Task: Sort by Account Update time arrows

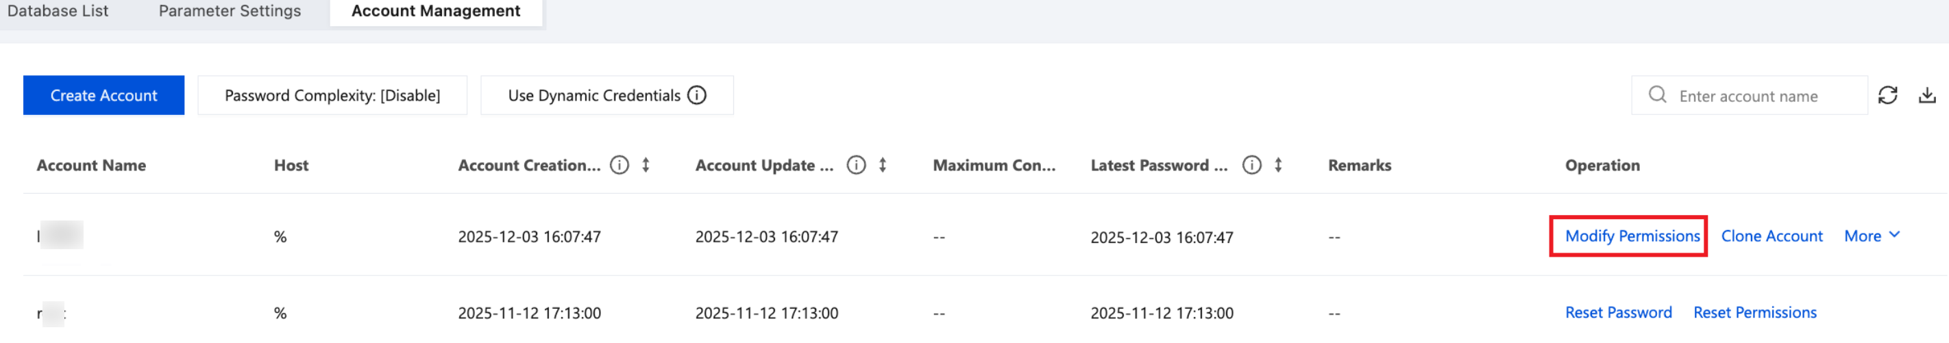Action: (882, 165)
